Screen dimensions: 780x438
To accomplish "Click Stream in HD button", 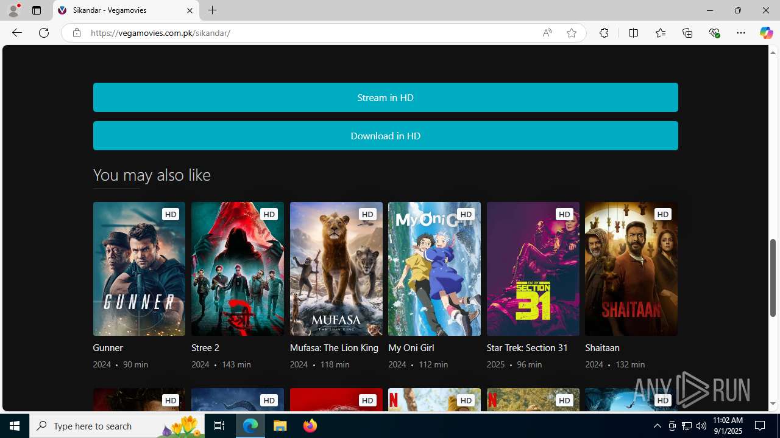I will [x=385, y=97].
